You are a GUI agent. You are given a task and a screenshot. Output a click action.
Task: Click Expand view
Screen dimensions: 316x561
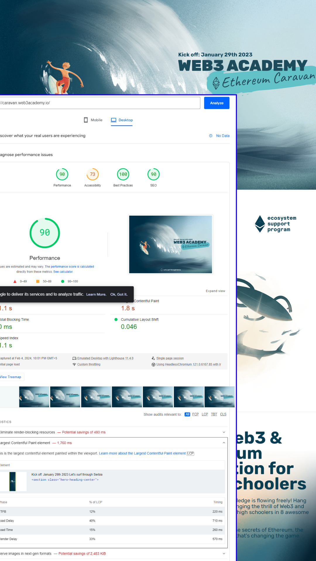tap(215, 291)
